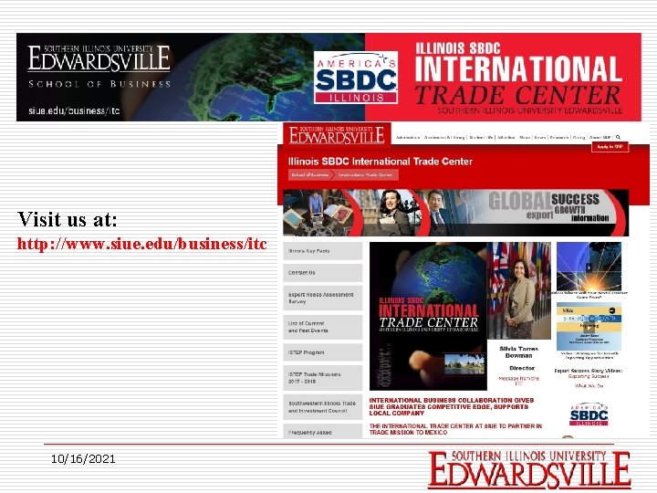Open Trade Mission to Mexico news headline
Image resolution: width=657 pixels, height=493 pixels.
455,429
